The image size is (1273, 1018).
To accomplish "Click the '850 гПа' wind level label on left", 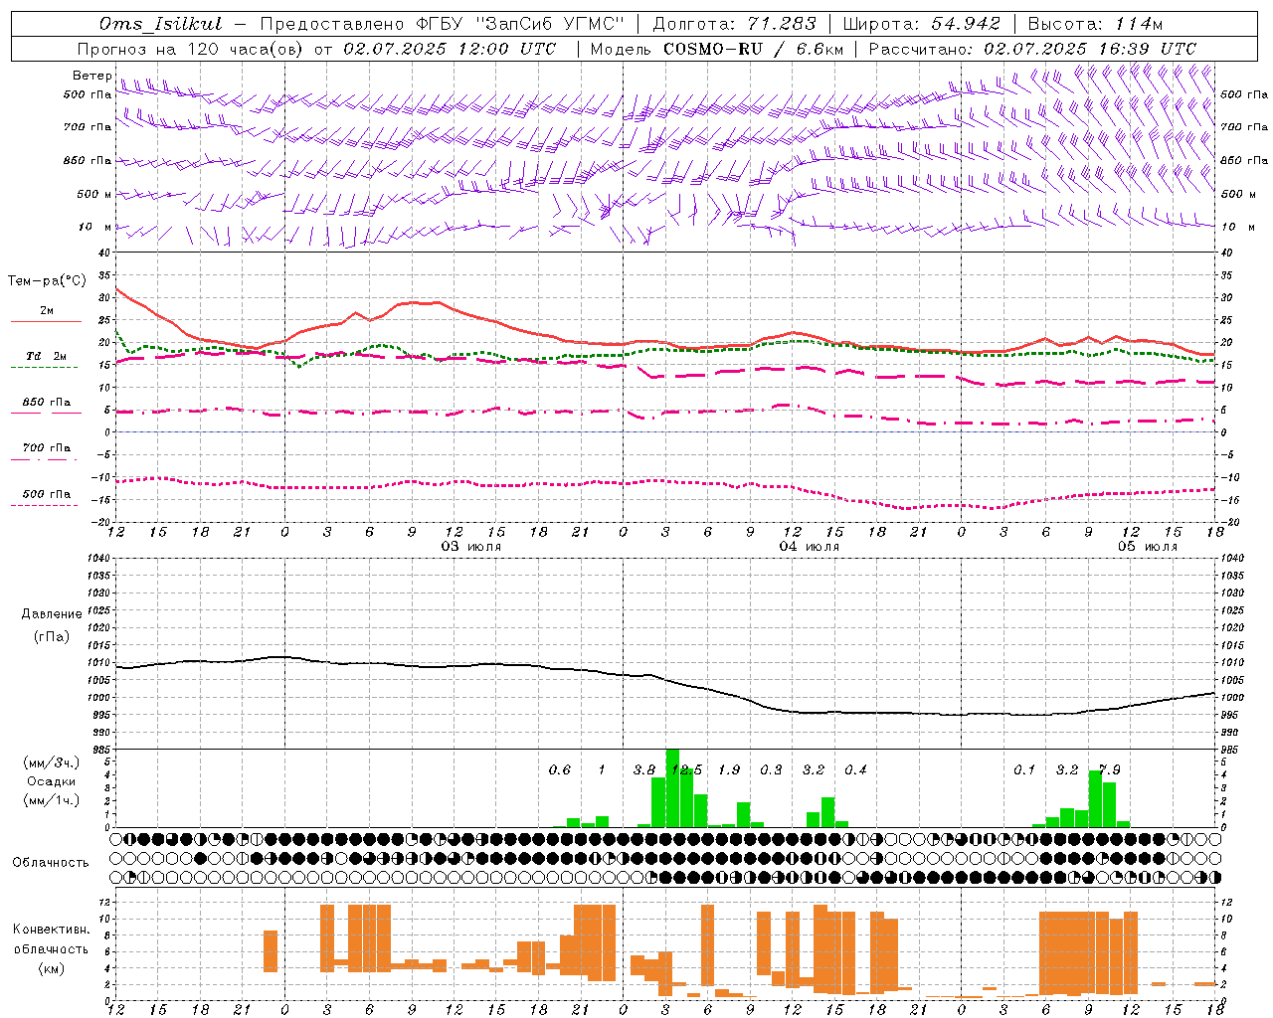I will [x=89, y=161].
